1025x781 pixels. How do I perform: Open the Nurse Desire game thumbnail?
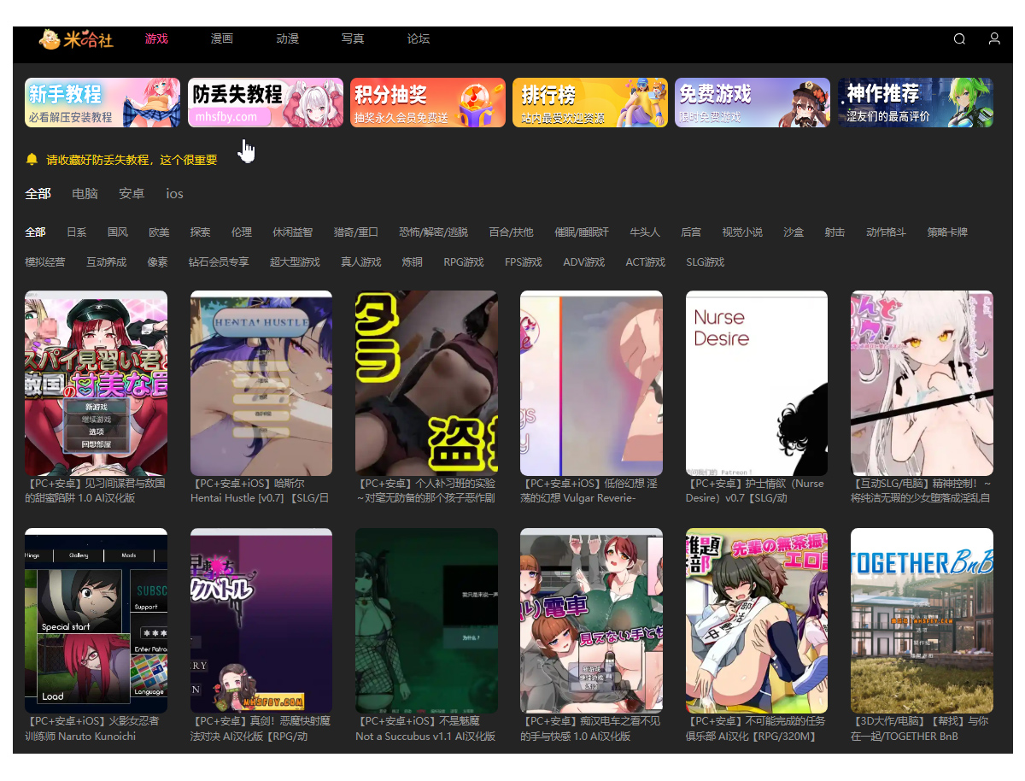(x=756, y=383)
